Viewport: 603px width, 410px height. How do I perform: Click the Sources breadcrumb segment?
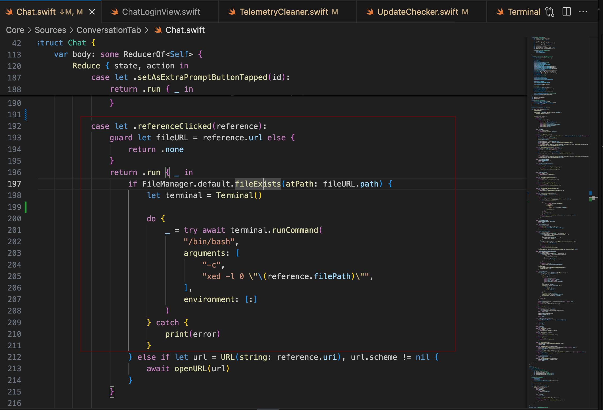(x=50, y=30)
